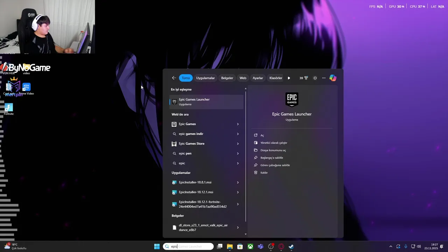Open the clock showing 19:27
The width and height of the screenshot is (448, 252).
(431, 246)
